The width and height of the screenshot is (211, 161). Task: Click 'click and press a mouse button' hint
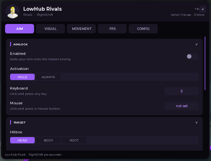click(35, 109)
